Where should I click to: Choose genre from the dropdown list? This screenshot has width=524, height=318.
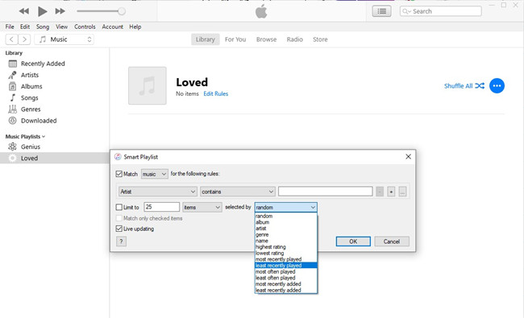(x=285, y=234)
